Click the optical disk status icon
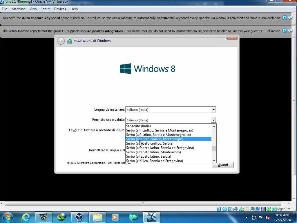 pos(224,209)
